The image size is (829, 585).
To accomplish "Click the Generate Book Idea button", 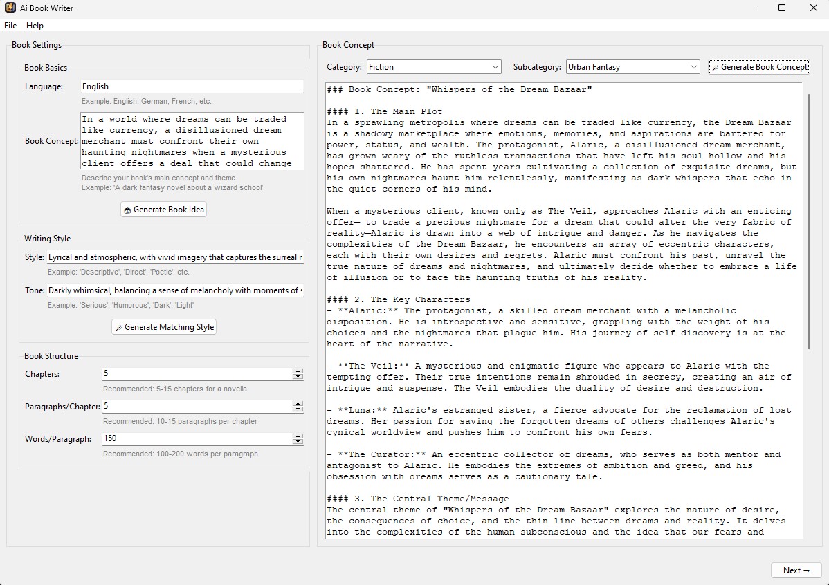I will 163,210.
